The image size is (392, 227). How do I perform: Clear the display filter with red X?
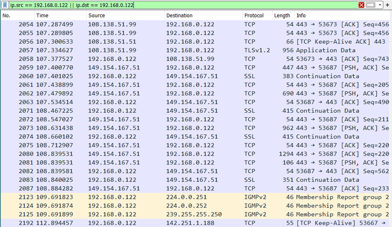click(x=361, y=5)
